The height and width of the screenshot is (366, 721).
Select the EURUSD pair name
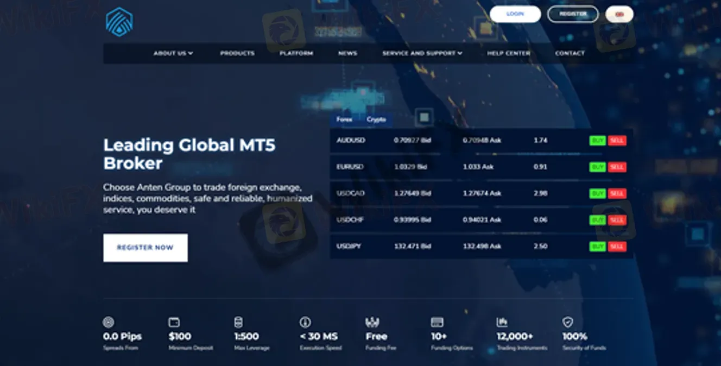click(x=351, y=167)
